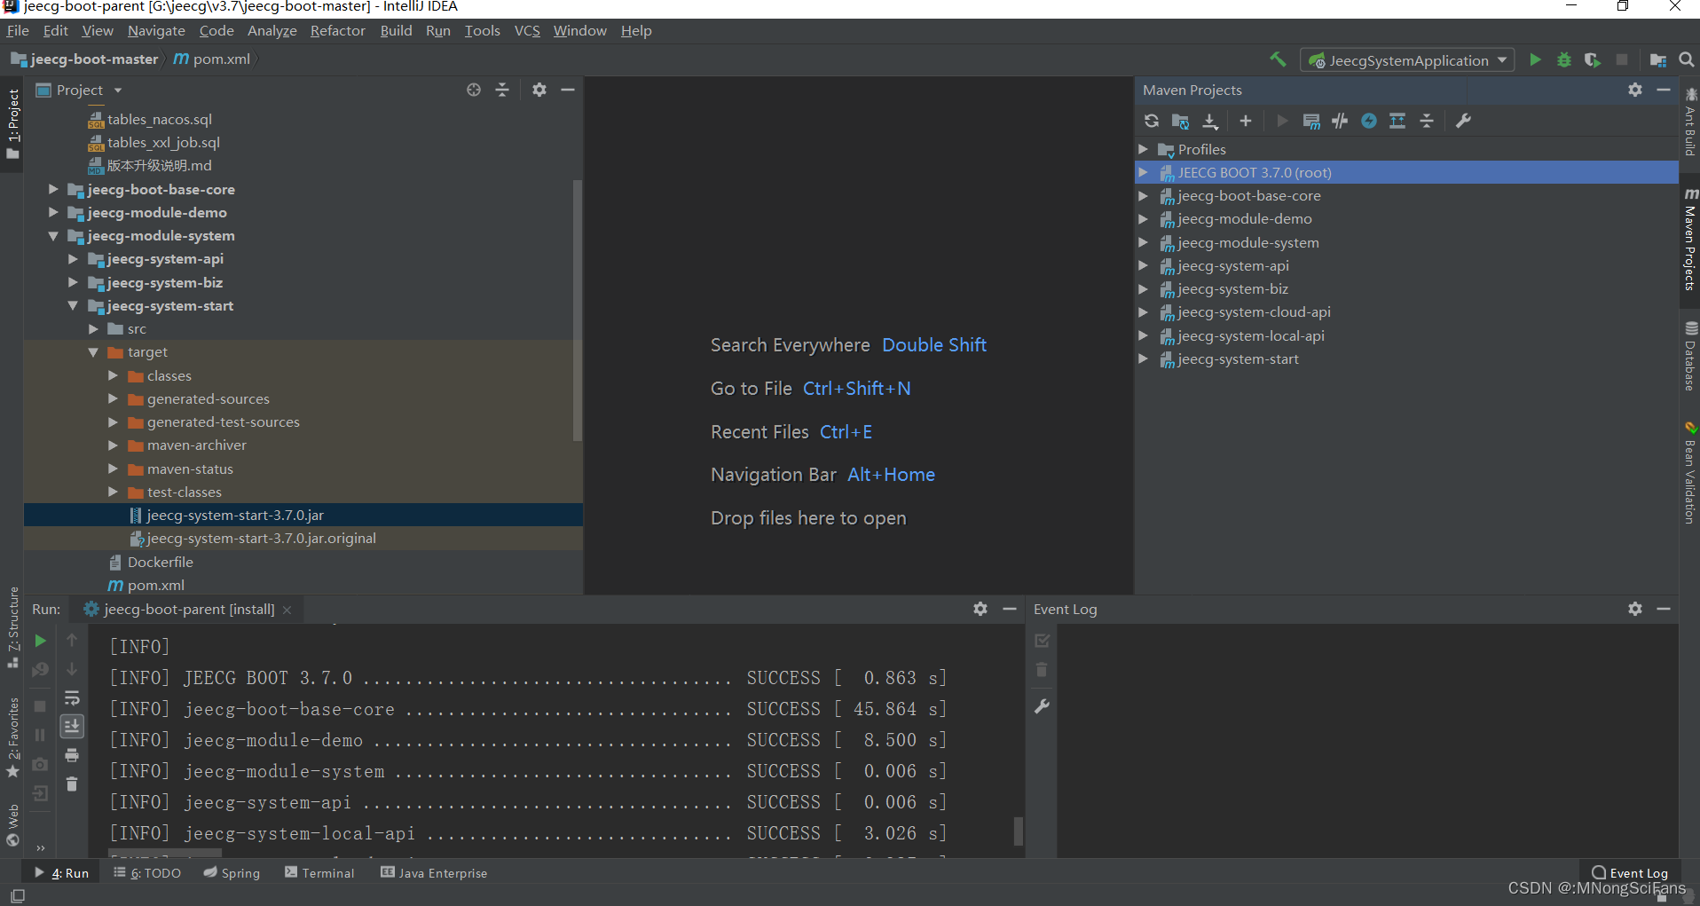This screenshot has height=906, width=1700.
Task: Expand jeecg-boot-base-core in the Project tree
Action: point(53,189)
